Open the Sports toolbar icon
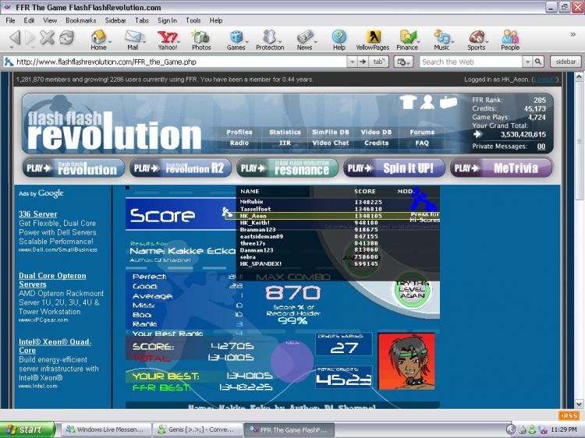 (x=476, y=40)
